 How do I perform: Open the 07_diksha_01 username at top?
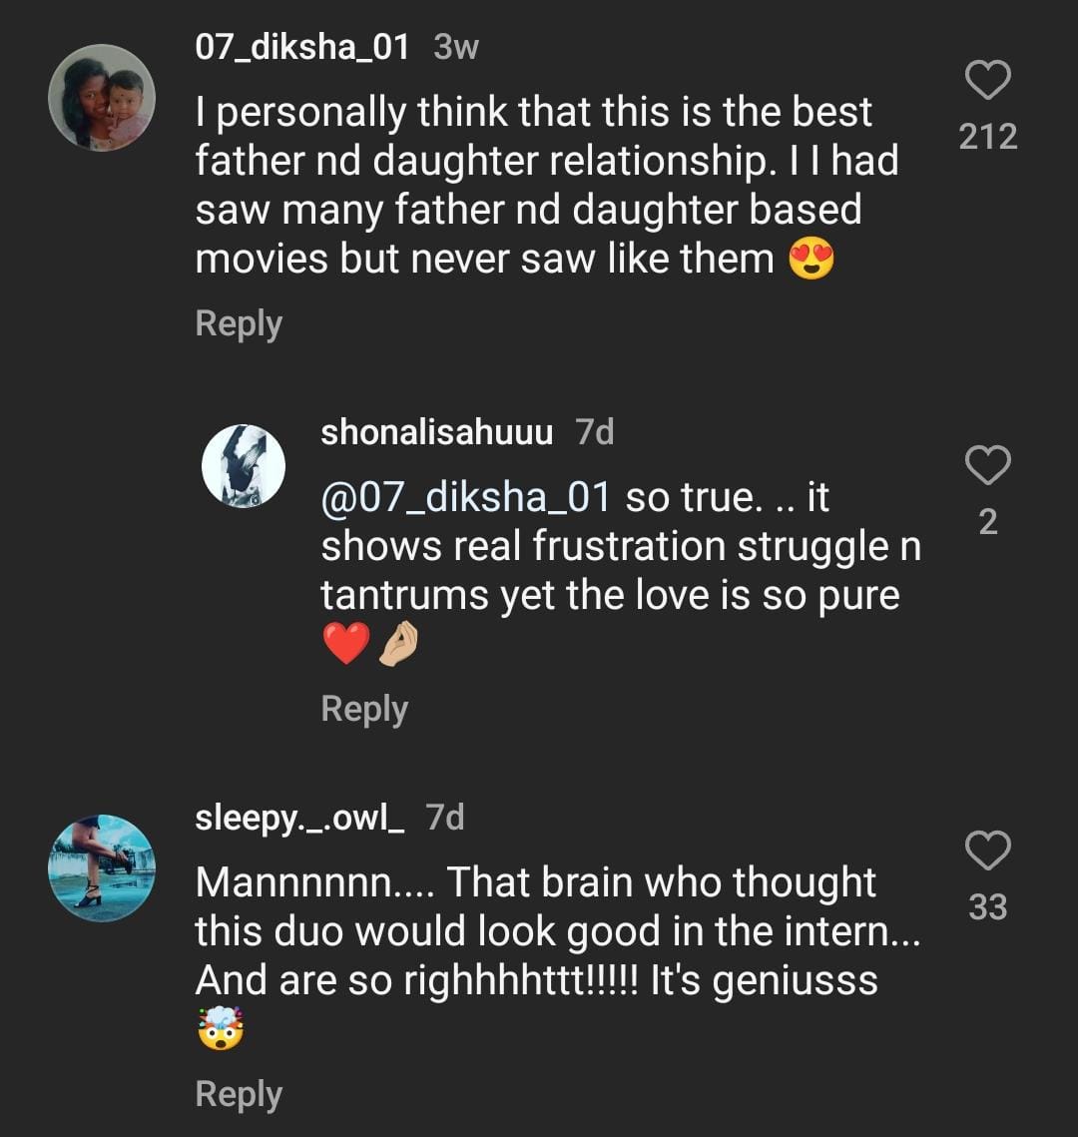tap(302, 46)
